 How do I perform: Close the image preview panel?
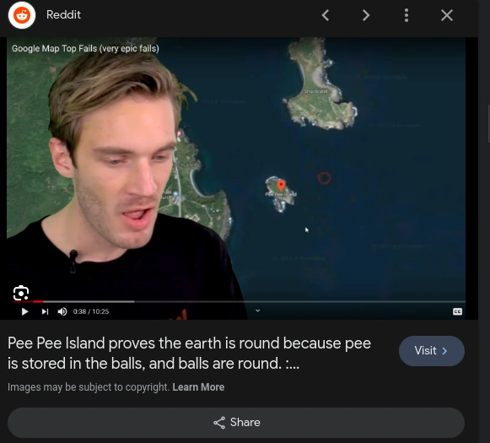[x=447, y=15]
